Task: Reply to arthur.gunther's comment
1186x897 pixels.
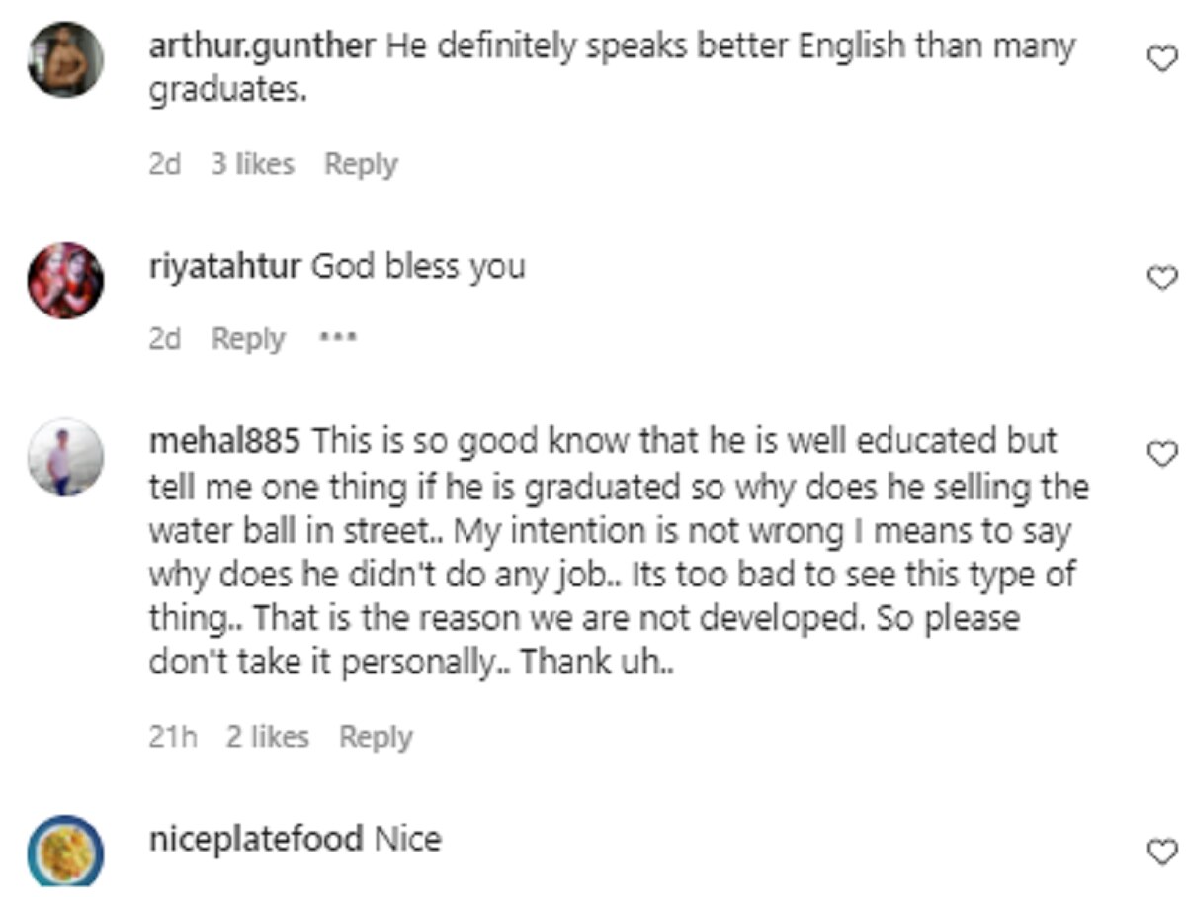Action: point(361,164)
